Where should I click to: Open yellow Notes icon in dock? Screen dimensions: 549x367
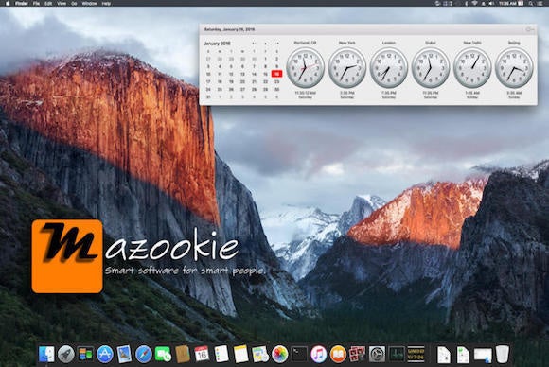click(x=240, y=355)
